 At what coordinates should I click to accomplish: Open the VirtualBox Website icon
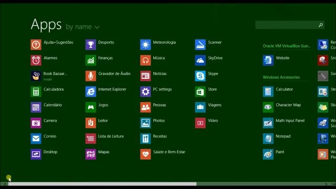pos(268,60)
